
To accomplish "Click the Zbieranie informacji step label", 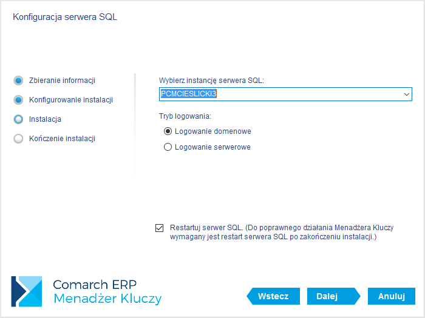I will coord(62,81).
